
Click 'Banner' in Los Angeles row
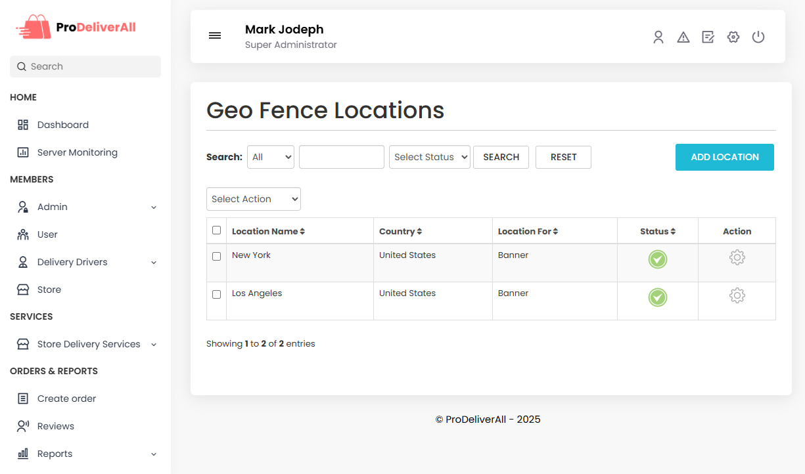(513, 293)
